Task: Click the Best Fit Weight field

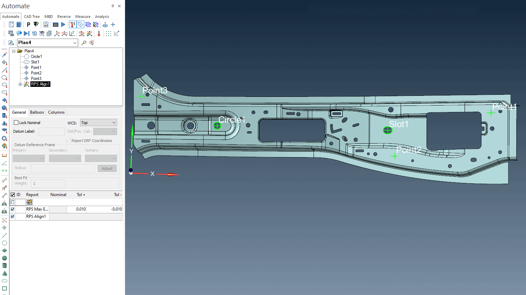Action: click(x=48, y=184)
